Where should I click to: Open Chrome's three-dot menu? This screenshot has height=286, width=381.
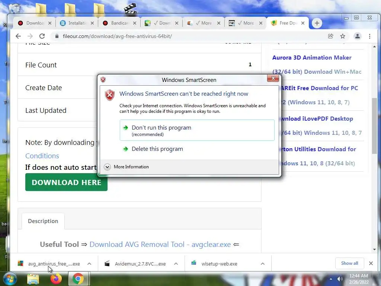coord(369,36)
